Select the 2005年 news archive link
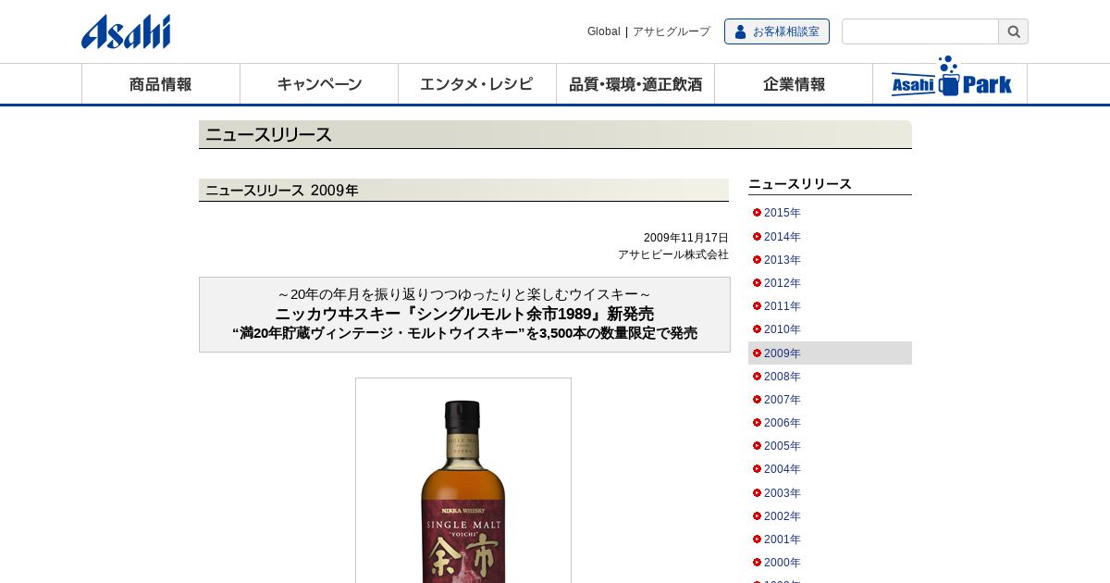 pos(783,446)
